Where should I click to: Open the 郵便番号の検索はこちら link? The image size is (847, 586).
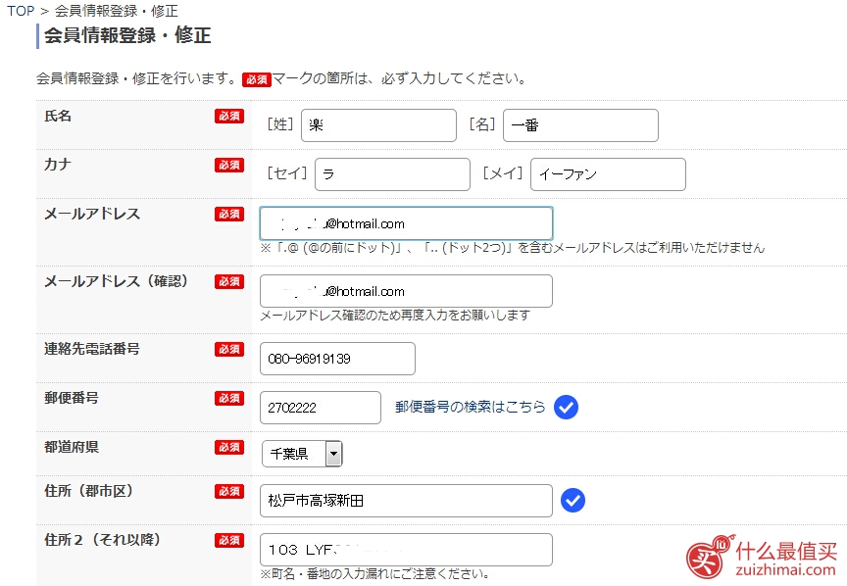(x=471, y=407)
